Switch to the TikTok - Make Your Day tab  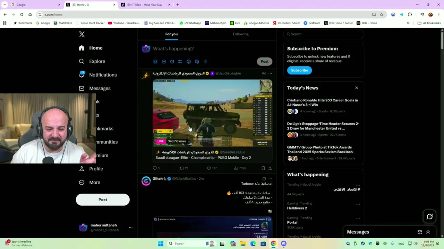(x=146, y=5)
